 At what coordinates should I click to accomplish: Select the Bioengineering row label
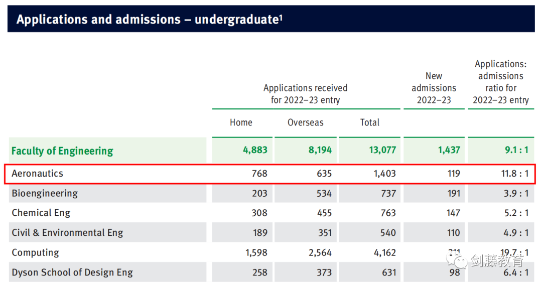tap(45, 193)
